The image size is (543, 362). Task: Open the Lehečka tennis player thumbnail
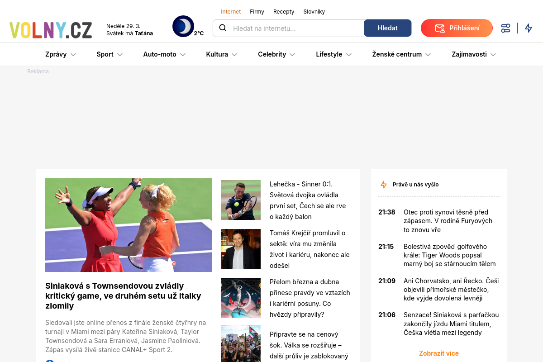click(241, 200)
